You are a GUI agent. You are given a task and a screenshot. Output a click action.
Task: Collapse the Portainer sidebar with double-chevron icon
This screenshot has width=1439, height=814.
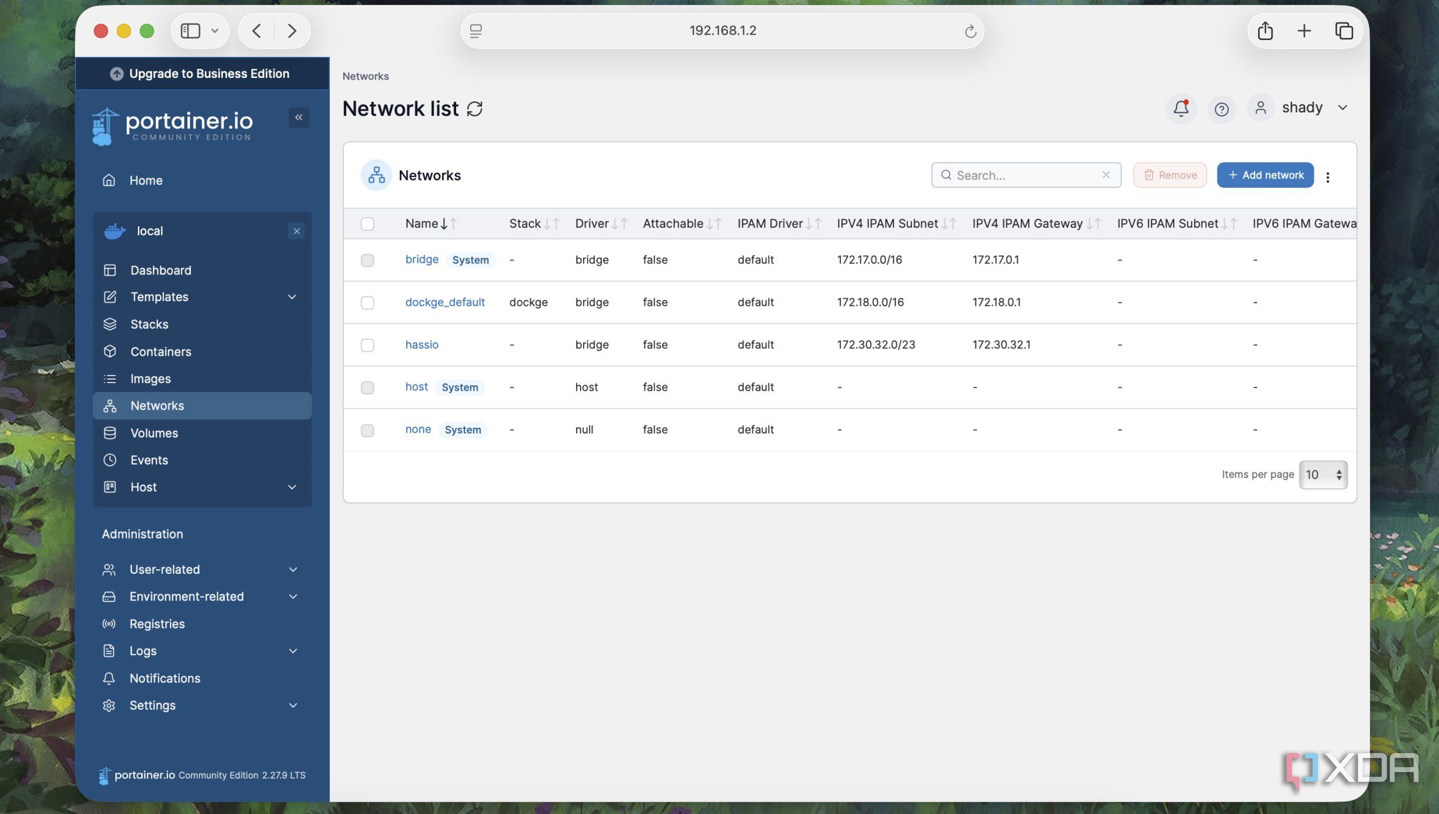299,117
